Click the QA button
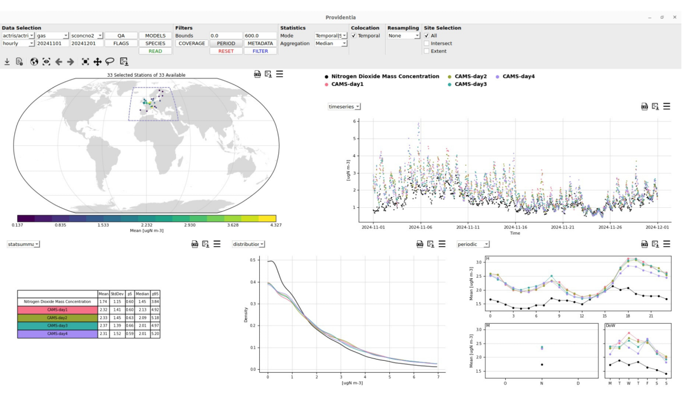The width and height of the screenshot is (682, 409). tap(121, 36)
